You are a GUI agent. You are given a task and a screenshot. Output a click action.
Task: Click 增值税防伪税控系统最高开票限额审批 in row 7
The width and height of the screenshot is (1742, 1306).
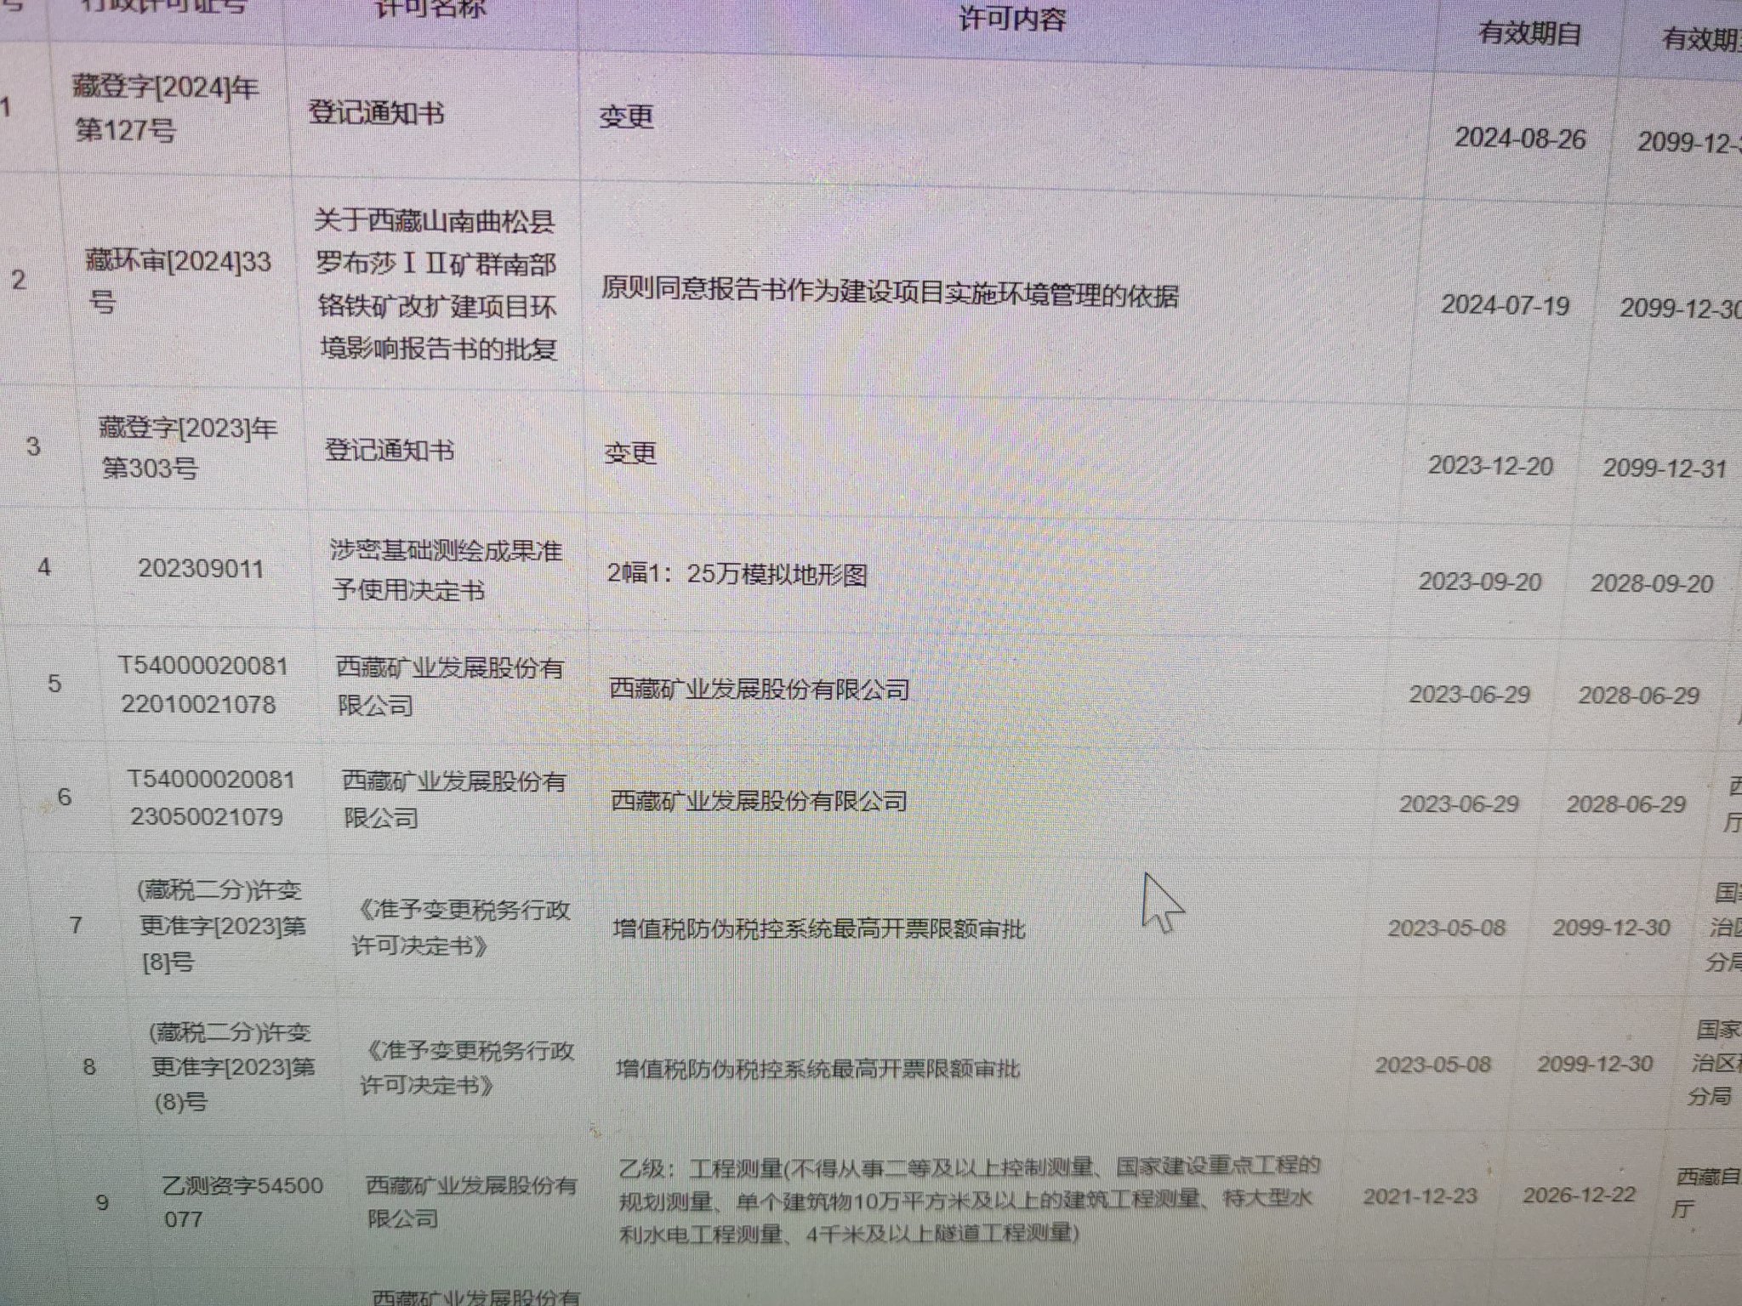pos(819,929)
